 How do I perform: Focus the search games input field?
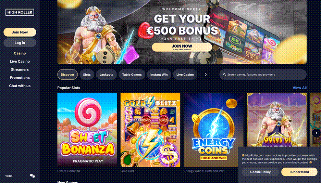point(263,75)
